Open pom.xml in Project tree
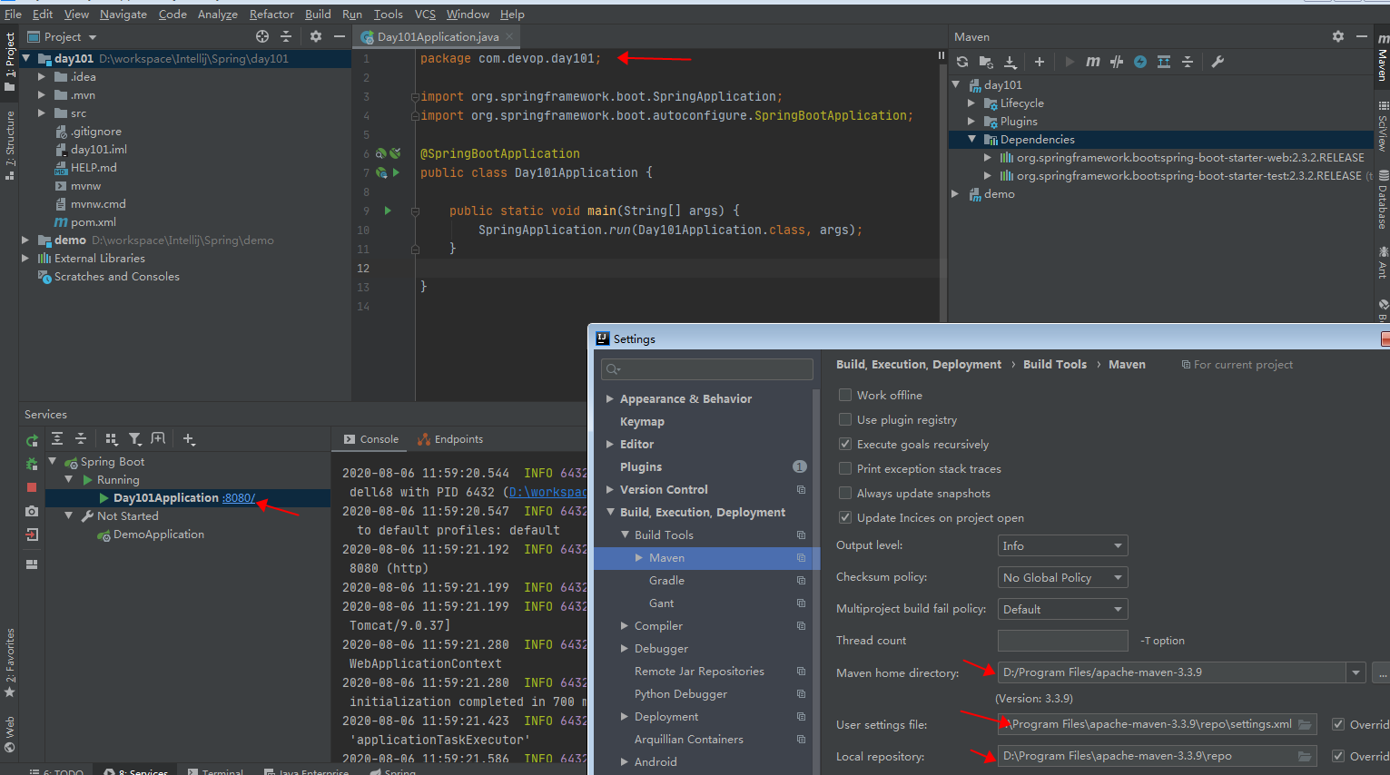The height and width of the screenshot is (775, 1390). pos(93,222)
